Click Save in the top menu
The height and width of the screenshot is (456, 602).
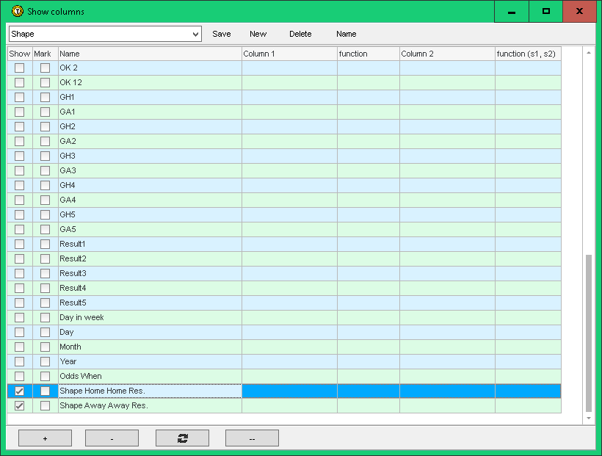click(x=221, y=35)
